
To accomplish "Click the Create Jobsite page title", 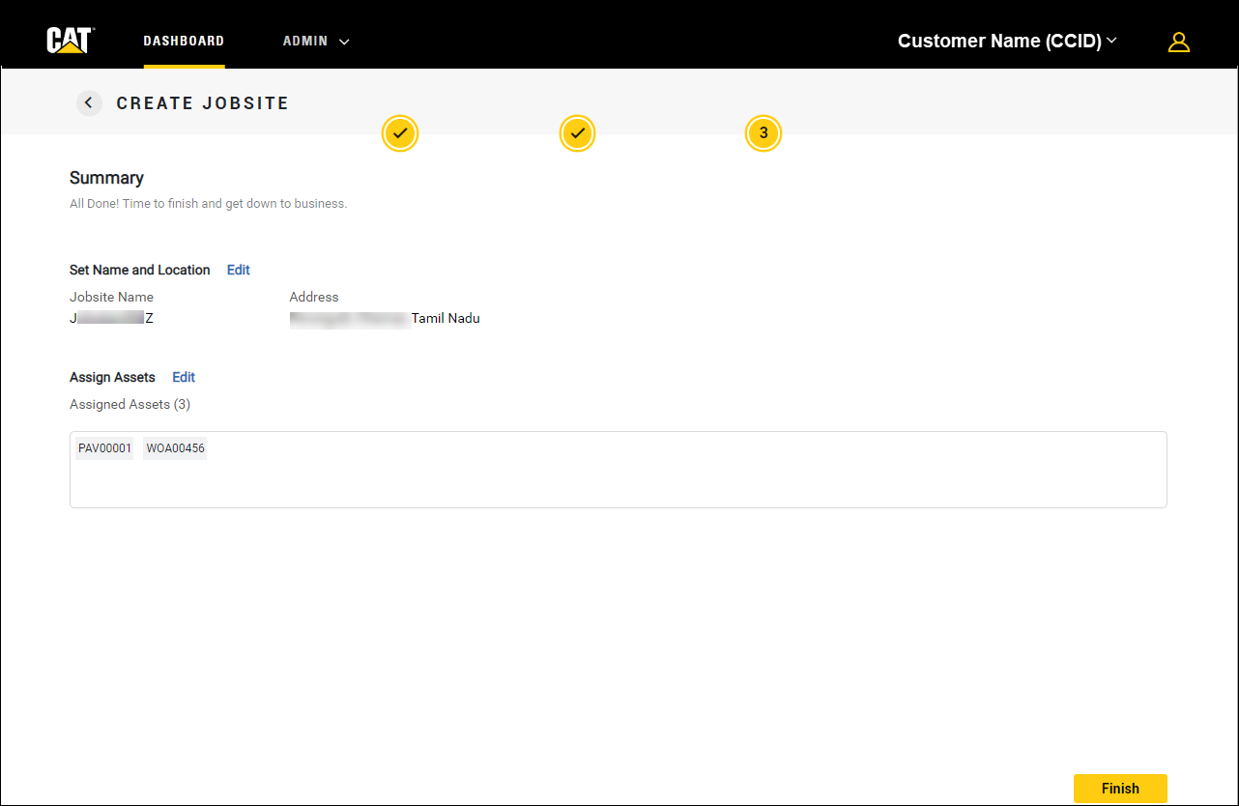I will pos(202,103).
